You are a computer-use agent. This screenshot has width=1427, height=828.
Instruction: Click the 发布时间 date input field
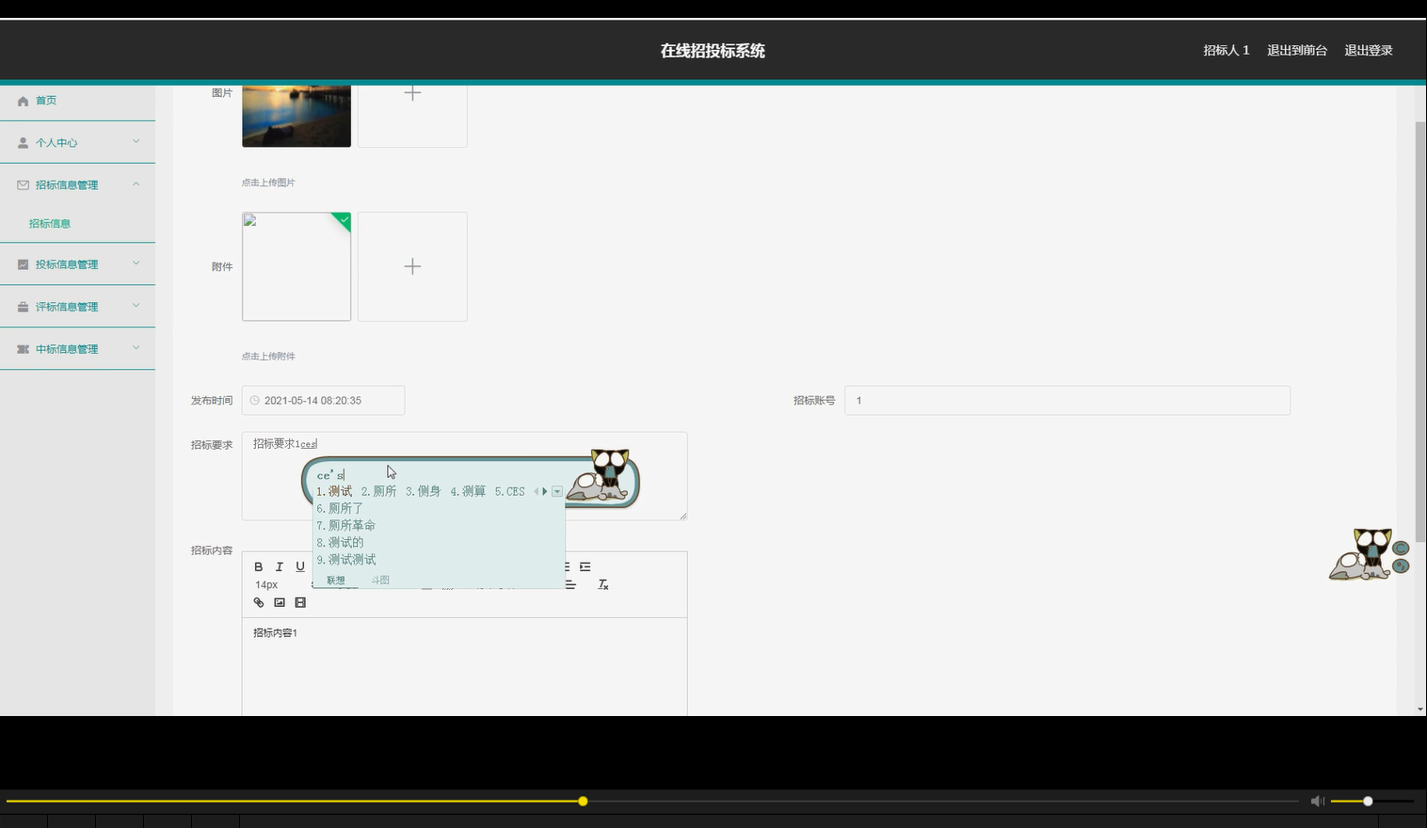[x=323, y=400]
